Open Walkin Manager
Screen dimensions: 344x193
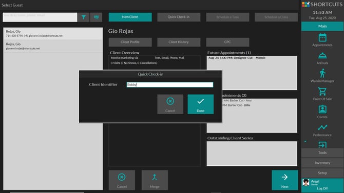click(322, 76)
